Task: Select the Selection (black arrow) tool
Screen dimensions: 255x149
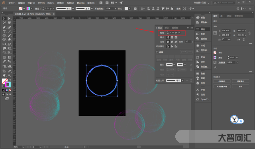Action: click(x=4, y=19)
